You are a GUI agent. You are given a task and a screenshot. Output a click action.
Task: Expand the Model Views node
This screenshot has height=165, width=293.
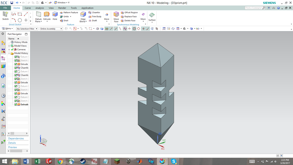click(9, 46)
